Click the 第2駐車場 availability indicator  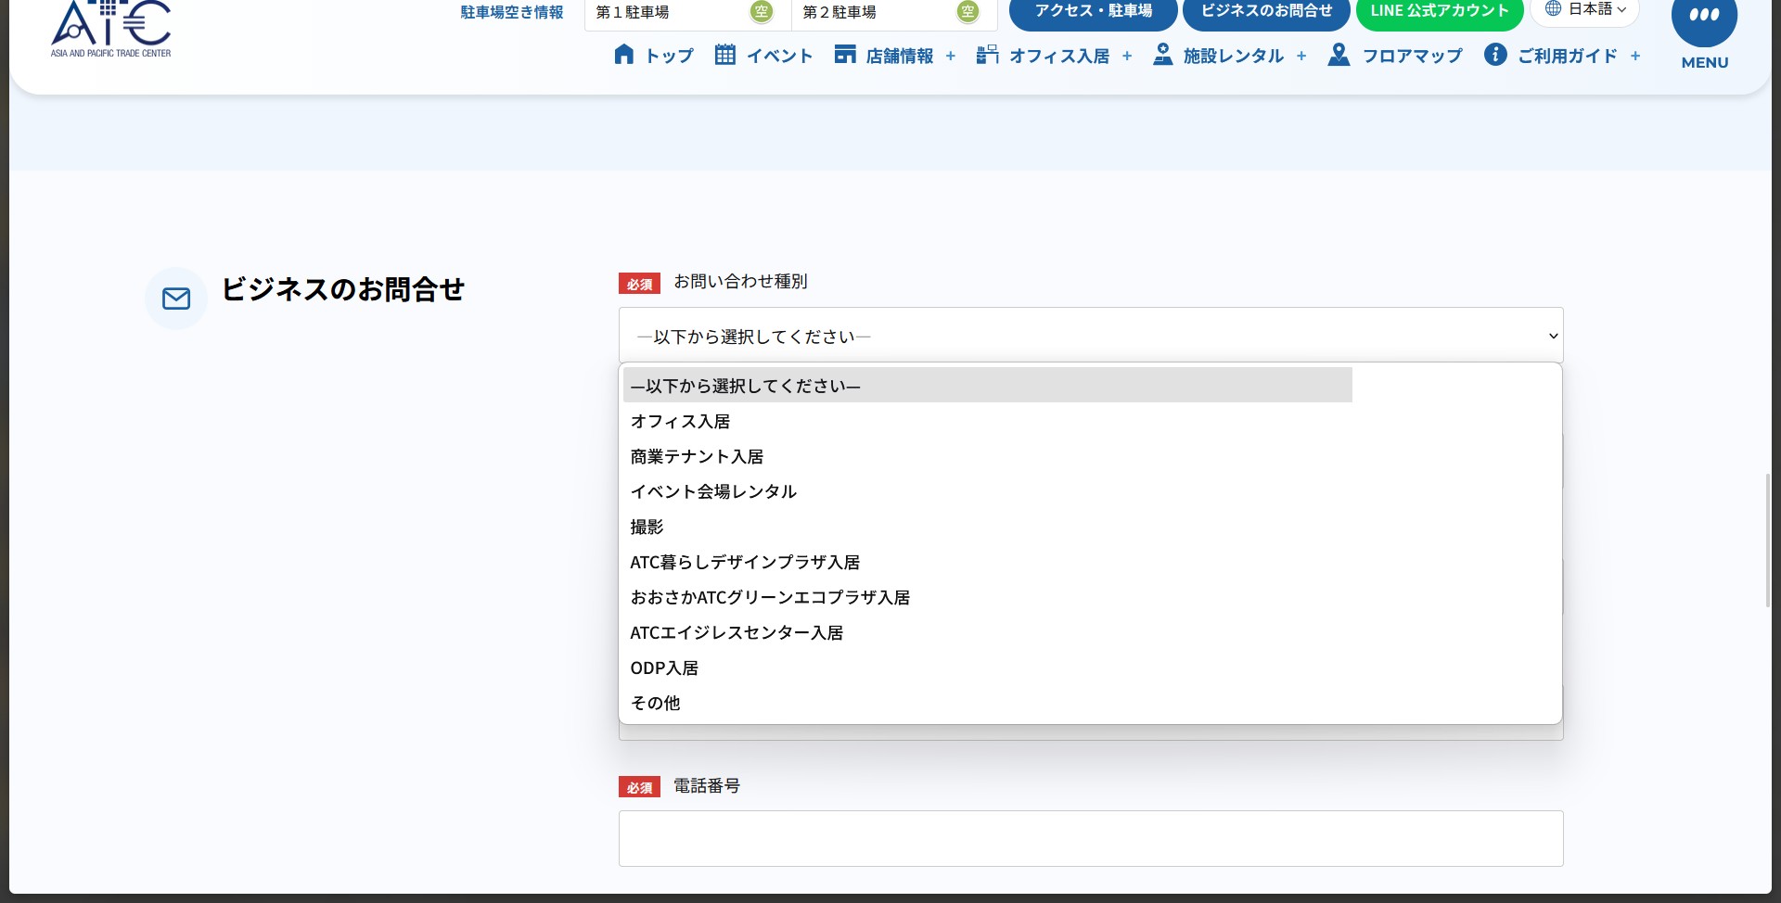(968, 12)
